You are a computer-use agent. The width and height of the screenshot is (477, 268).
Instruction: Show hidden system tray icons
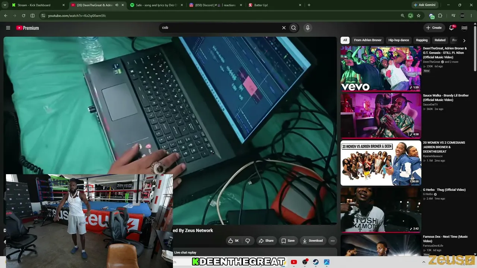423,262
